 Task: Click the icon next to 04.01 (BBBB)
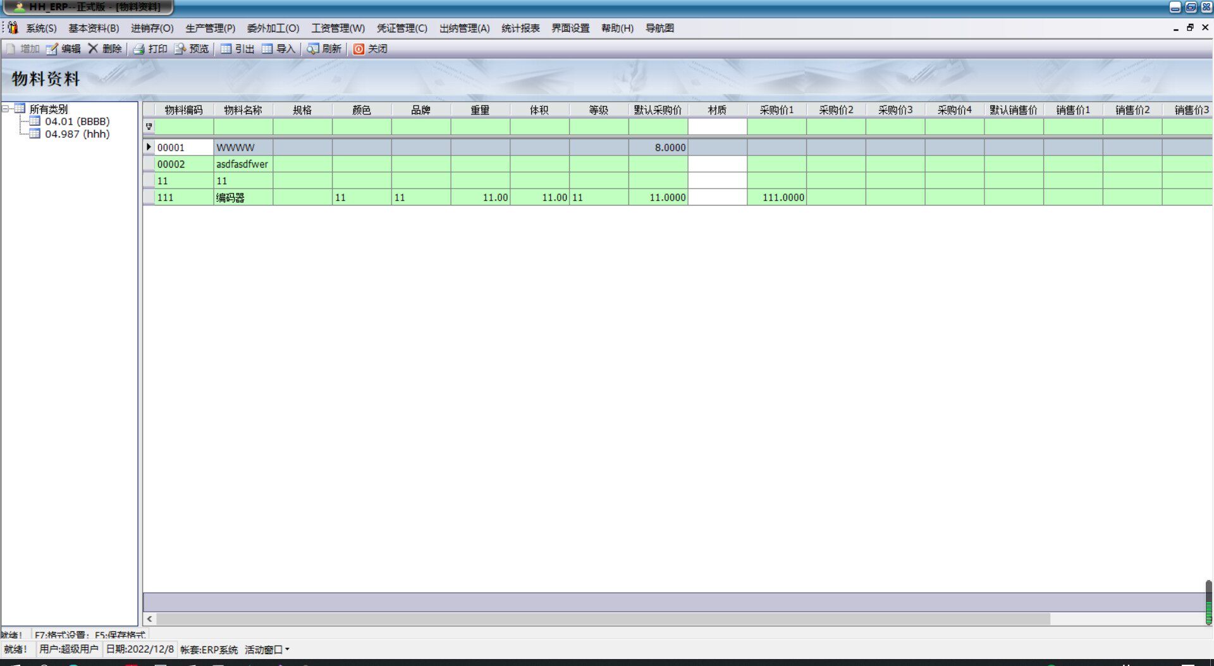pyautogui.click(x=35, y=121)
